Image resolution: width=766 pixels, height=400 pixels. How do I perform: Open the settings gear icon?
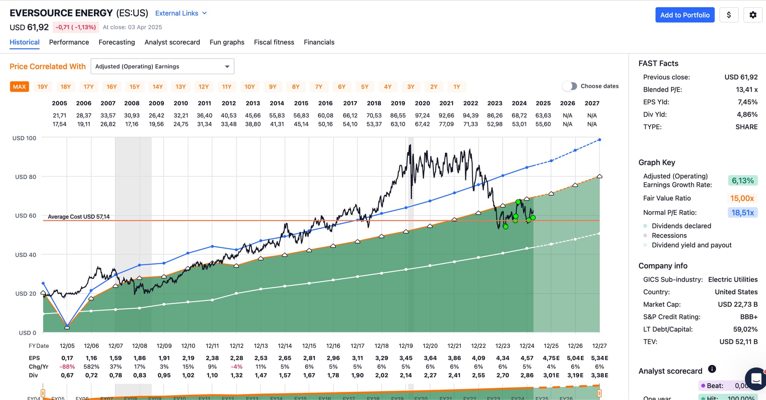753,15
